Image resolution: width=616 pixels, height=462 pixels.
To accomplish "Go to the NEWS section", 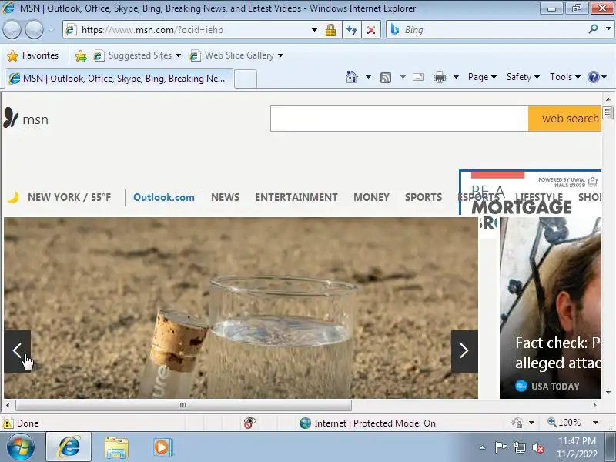I will coord(225,197).
